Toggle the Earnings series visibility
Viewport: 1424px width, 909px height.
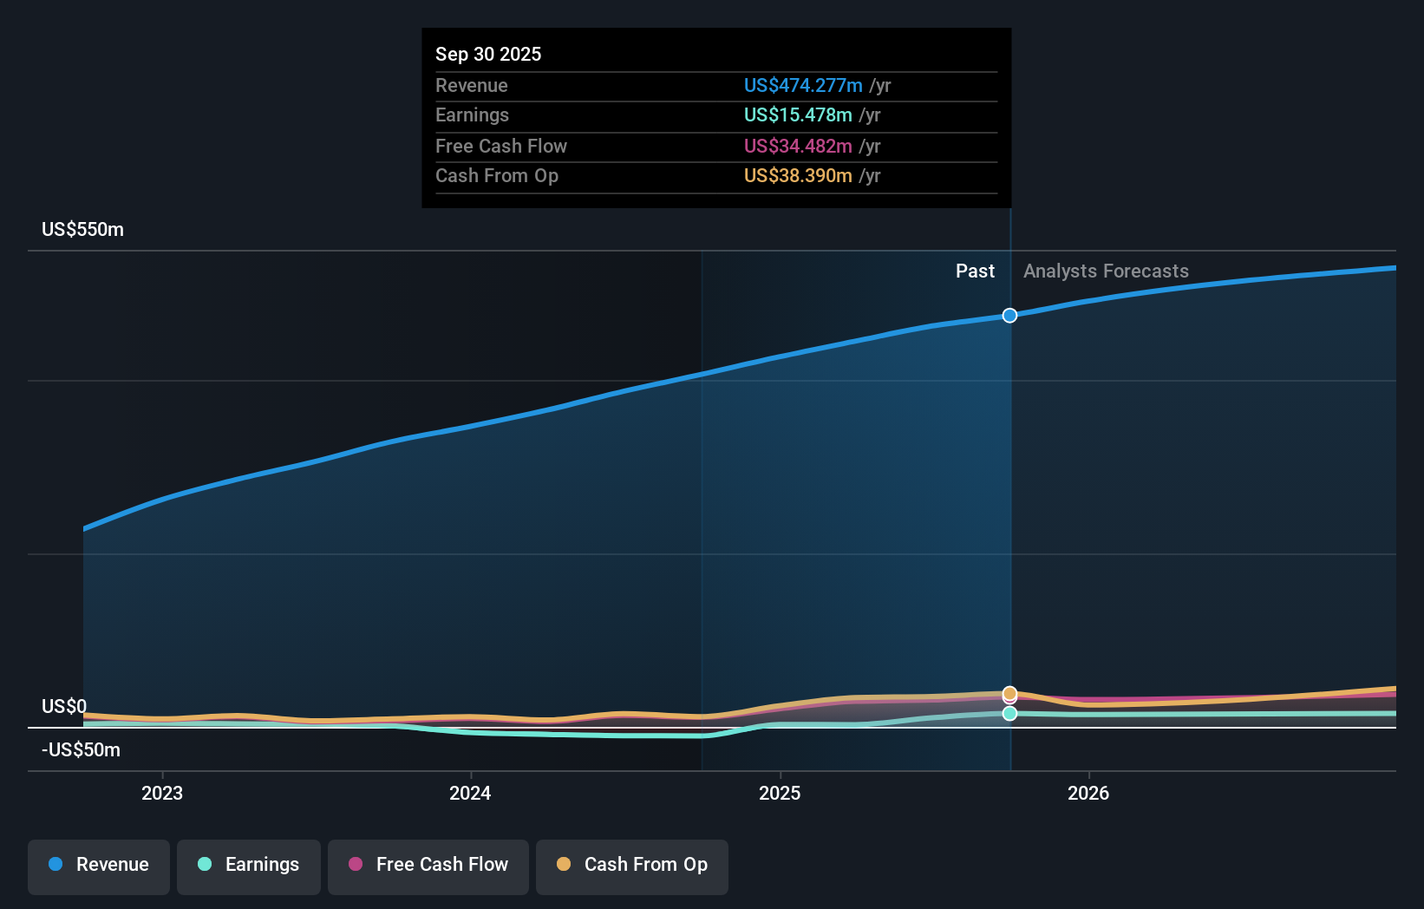(248, 866)
